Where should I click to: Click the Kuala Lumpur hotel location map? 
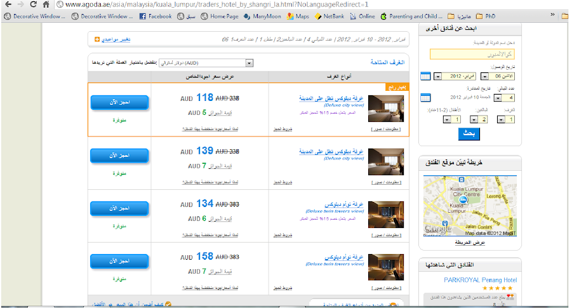point(470,206)
